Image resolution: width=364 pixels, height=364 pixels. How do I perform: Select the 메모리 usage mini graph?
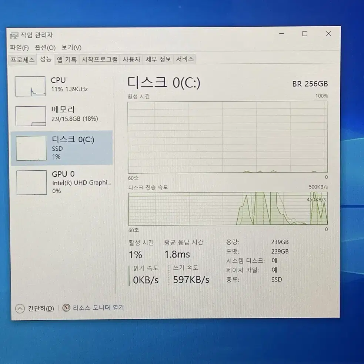(31, 116)
